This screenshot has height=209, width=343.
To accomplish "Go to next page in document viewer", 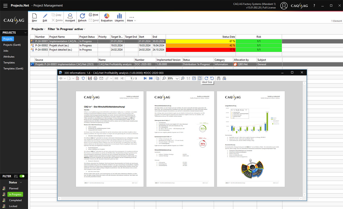I will 145,78.
